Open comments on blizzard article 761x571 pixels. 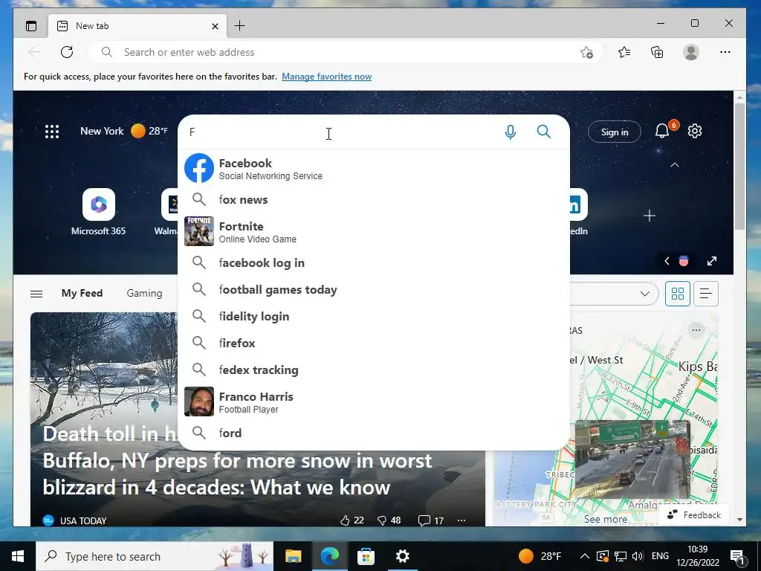tap(431, 520)
